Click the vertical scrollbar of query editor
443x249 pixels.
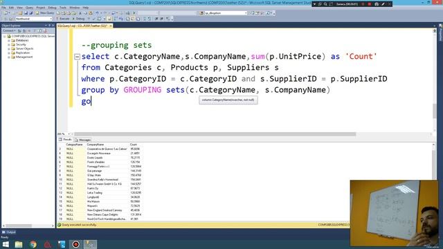[435, 111]
